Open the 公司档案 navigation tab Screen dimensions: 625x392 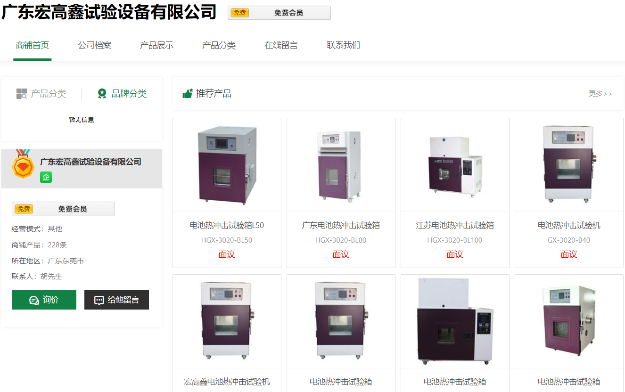(95, 45)
